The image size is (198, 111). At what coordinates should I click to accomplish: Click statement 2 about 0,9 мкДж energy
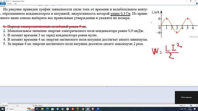(74, 31)
